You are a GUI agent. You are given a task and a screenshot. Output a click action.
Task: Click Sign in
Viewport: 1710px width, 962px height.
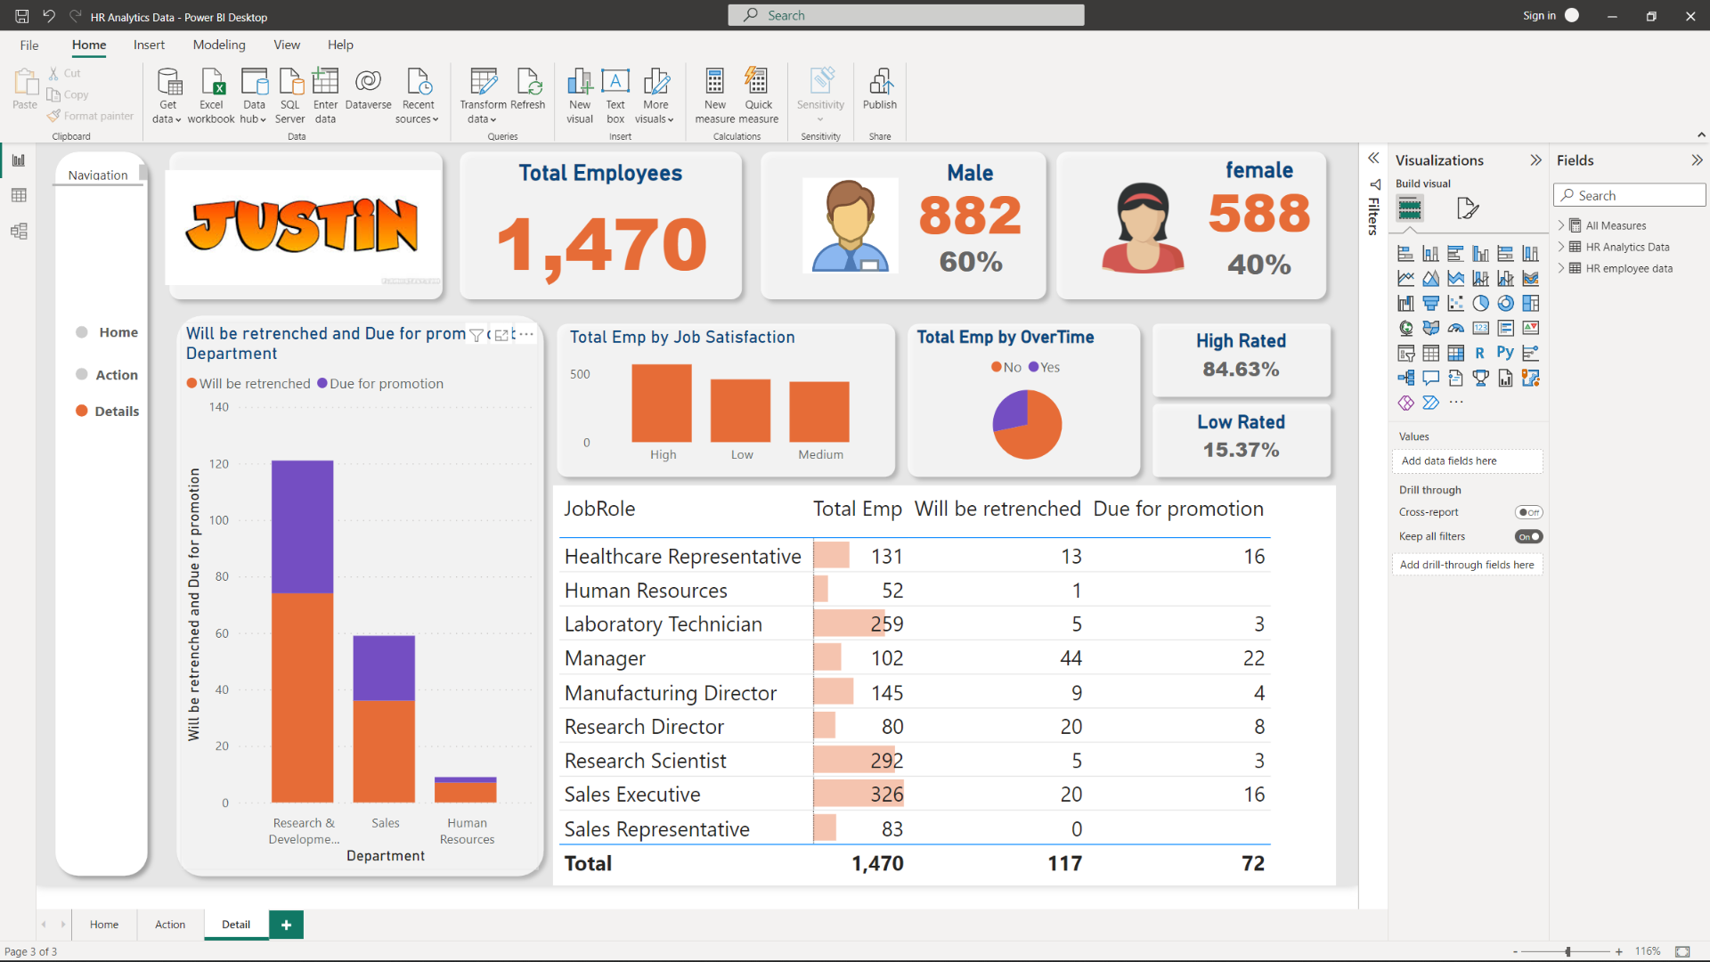pos(1539,15)
